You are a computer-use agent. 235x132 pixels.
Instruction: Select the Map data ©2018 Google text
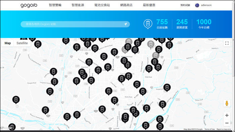193,129
